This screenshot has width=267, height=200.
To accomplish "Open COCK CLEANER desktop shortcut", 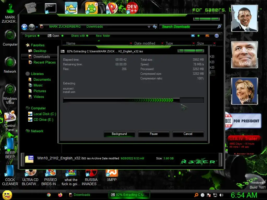I will point(10,176).
